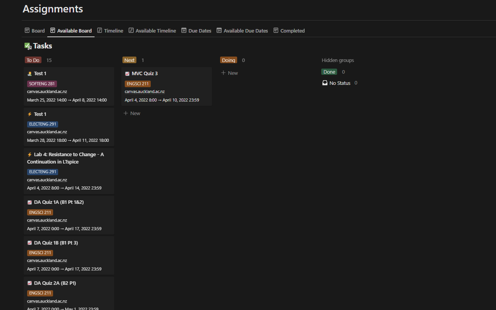Click the Doing group label
Screen dimensions: 496x310
click(x=229, y=60)
